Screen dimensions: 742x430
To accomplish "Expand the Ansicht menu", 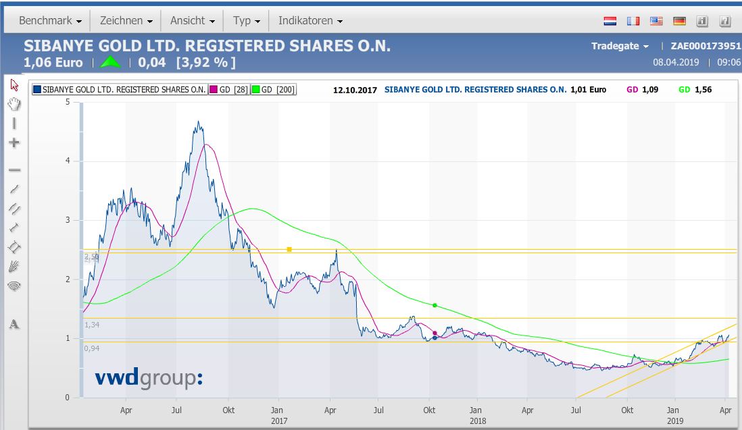I will pyautogui.click(x=193, y=21).
